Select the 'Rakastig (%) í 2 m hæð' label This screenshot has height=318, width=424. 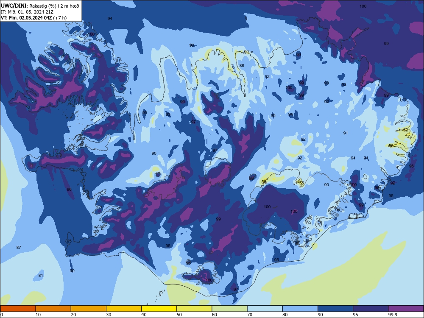(x=53, y=6)
